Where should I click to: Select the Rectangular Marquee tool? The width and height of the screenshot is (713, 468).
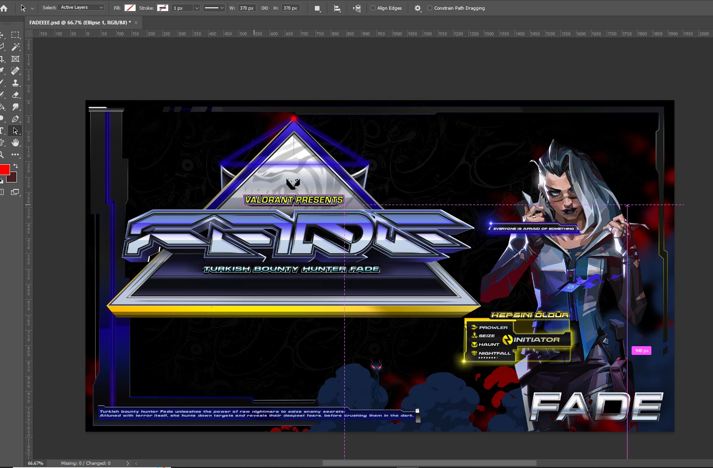click(x=15, y=35)
